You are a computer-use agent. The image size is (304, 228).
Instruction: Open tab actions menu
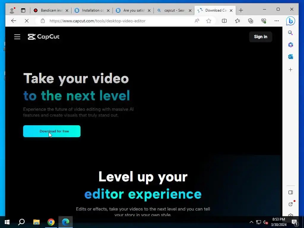[23, 10]
